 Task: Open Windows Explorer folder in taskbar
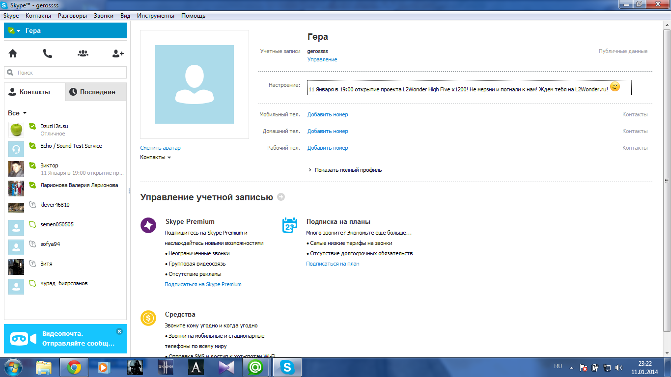[44, 367]
